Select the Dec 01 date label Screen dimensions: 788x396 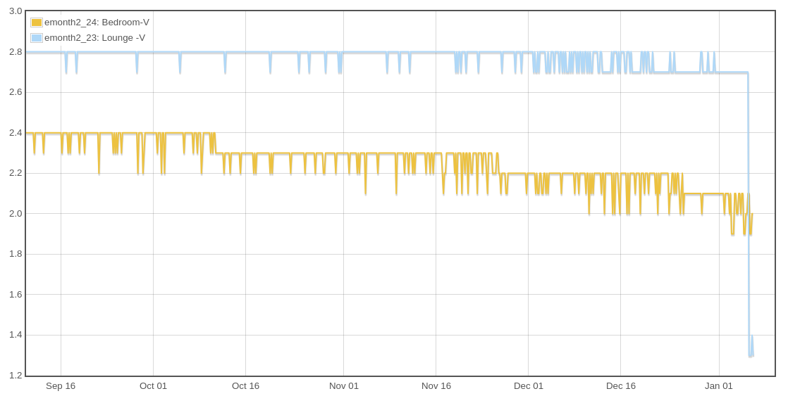[x=529, y=385]
